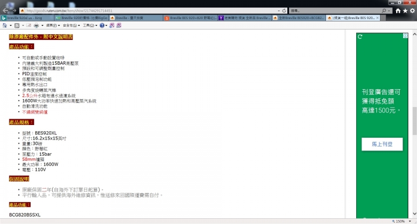Switch to the Yahoo '全新品 Breville' tab
This screenshot has height=224, width=417.
pyautogui.click(x=244, y=18)
